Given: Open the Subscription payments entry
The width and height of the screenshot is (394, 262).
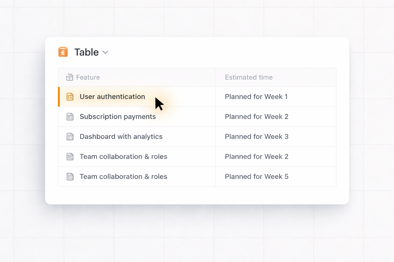Looking at the screenshot, I should (117, 117).
